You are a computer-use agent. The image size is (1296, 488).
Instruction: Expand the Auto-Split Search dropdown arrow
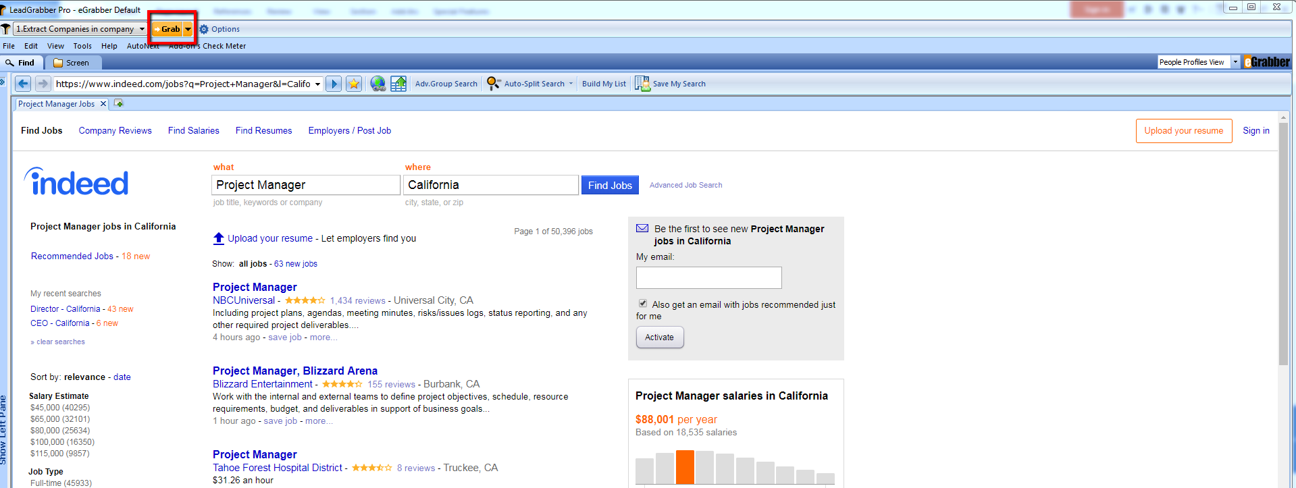click(x=571, y=84)
